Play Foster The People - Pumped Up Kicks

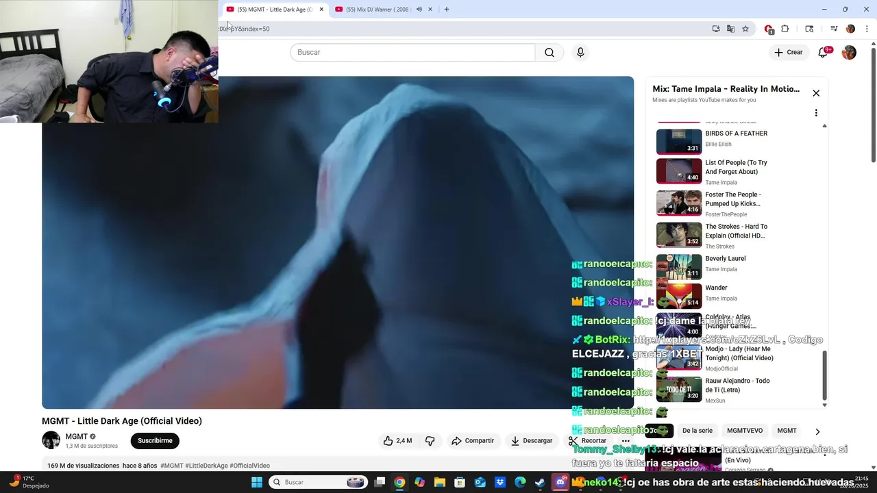click(x=737, y=203)
